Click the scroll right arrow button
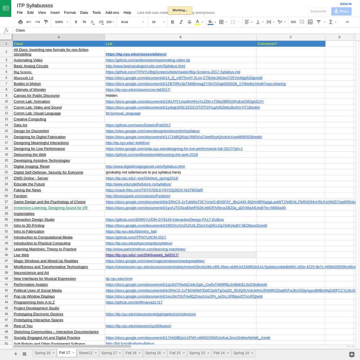The image size is (360, 360). point(354,346)
